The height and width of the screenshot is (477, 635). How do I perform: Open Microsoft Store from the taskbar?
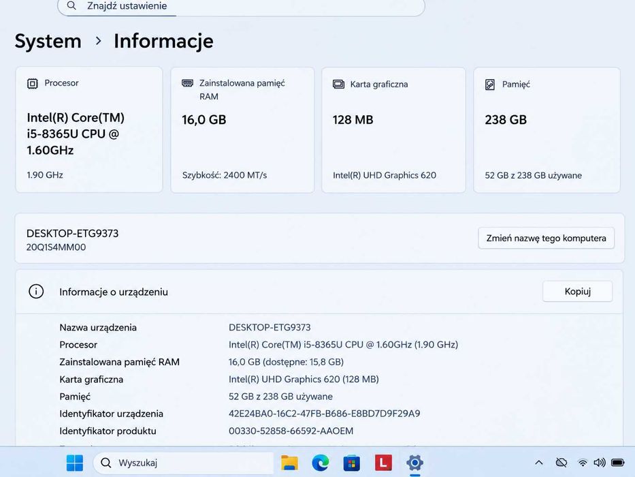351,463
